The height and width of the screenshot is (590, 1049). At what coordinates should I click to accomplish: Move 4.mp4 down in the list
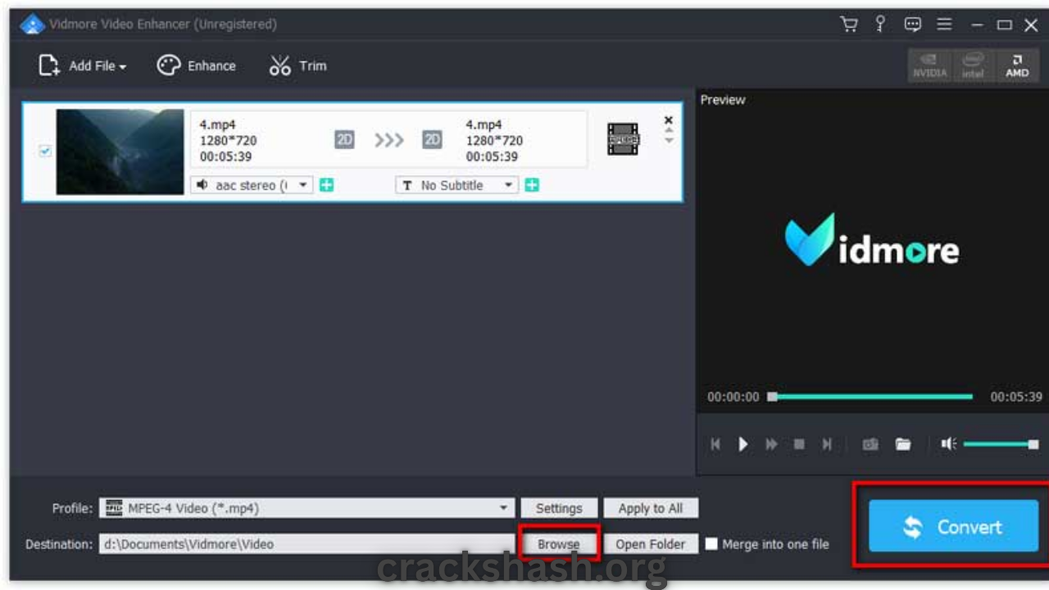[669, 141]
